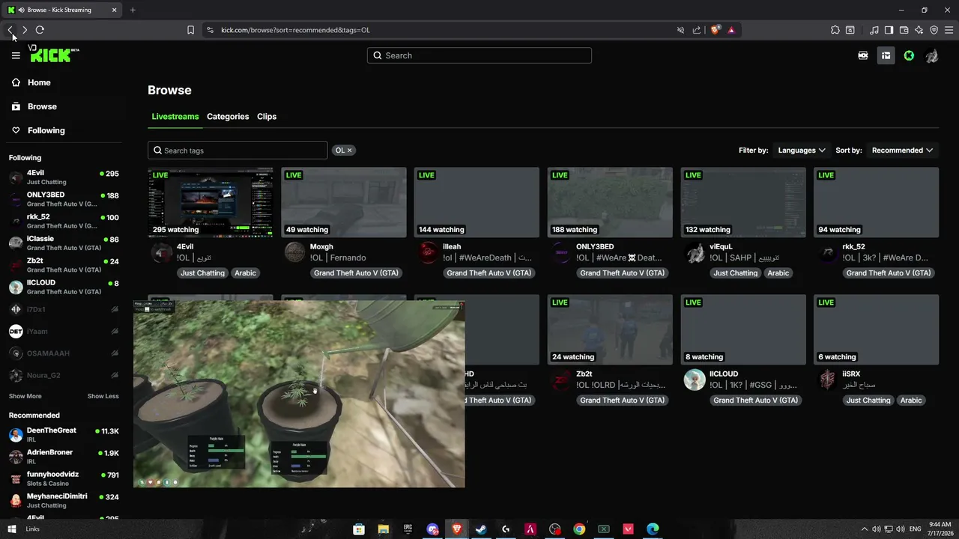This screenshot has height=539, width=959.
Task: Open the user profile avatar menu
Action: 932,55
